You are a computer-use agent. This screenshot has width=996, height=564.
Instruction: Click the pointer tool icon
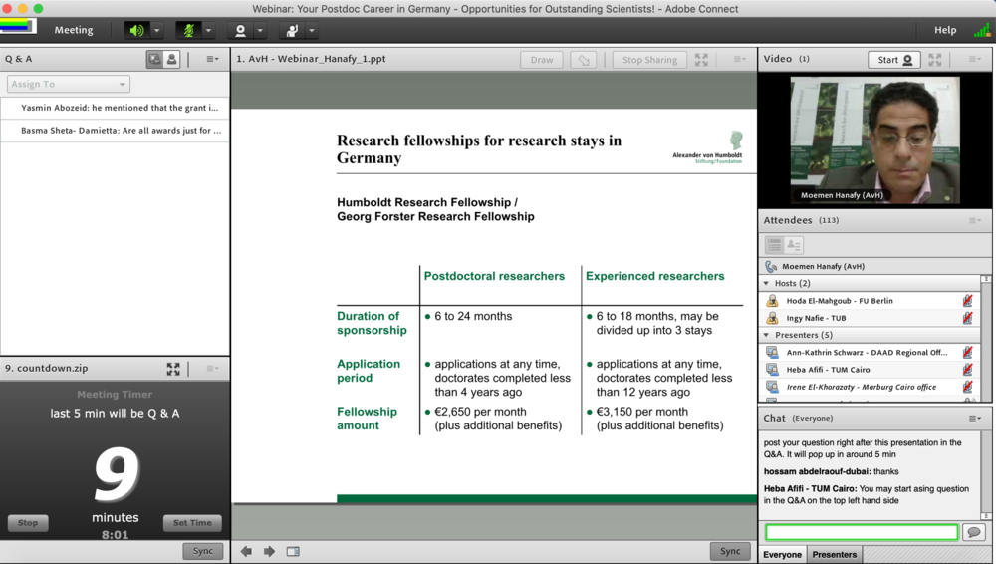pos(583,60)
